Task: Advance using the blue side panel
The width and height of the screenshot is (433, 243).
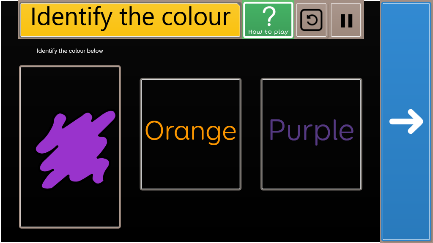Action: click(406, 121)
